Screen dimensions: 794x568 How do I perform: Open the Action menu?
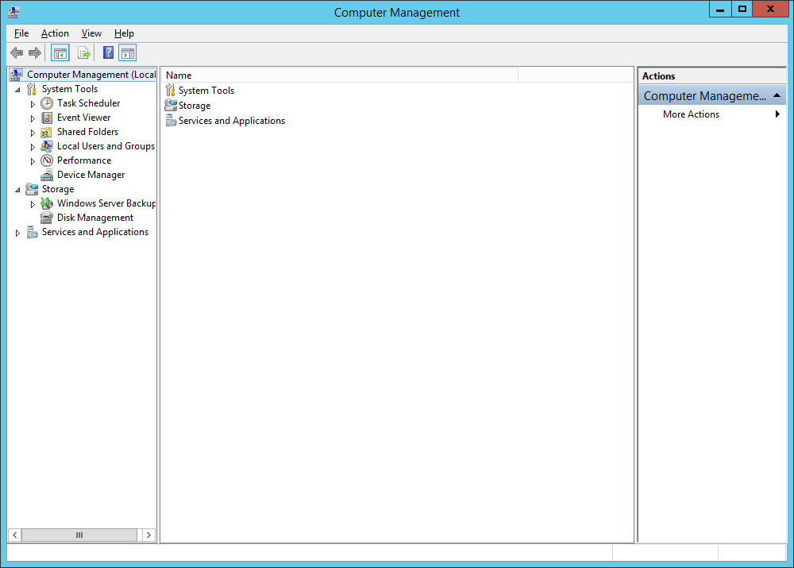pos(55,33)
